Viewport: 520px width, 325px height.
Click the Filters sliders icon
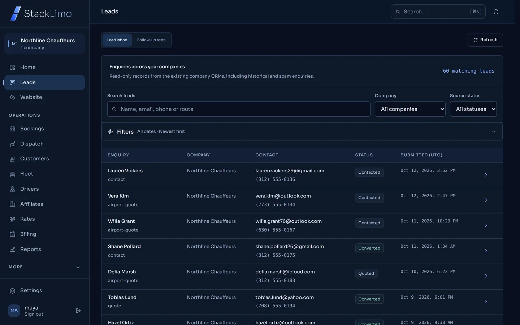tap(110, 131)
